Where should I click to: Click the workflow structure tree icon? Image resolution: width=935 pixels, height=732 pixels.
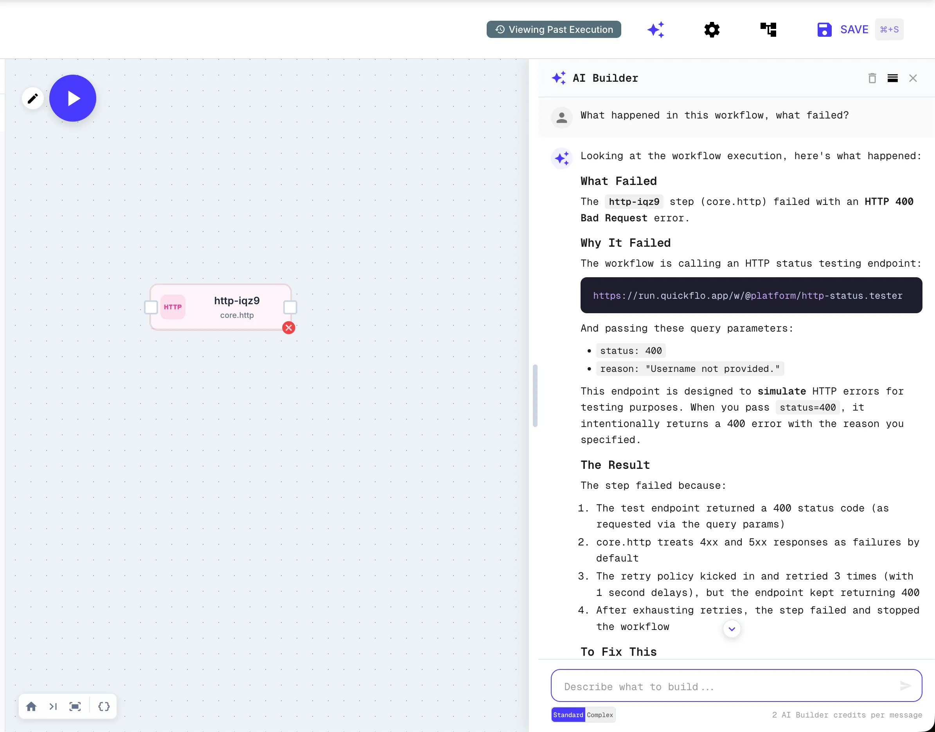click(x=768, y=30)
